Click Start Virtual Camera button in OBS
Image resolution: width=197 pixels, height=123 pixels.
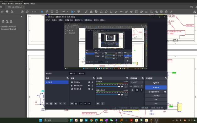pos(154,92)
